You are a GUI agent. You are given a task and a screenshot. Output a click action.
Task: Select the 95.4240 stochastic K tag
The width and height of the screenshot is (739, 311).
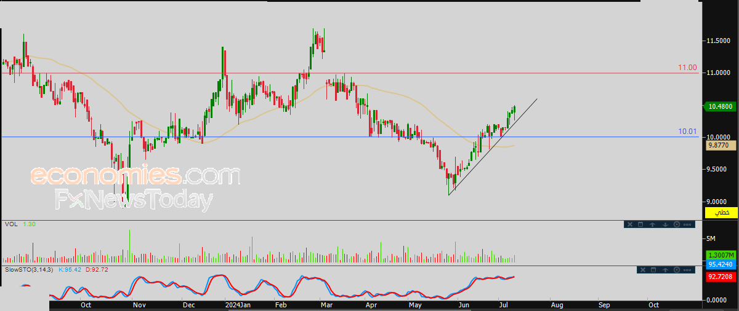[x=721, y=264]
